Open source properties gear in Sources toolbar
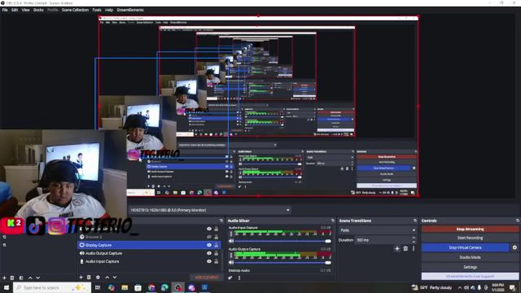This screenshot has height=293, width=521. tap(98, 277)
